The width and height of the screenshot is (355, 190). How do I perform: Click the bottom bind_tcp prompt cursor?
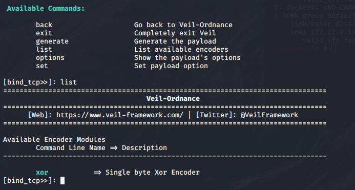point(62,181)
